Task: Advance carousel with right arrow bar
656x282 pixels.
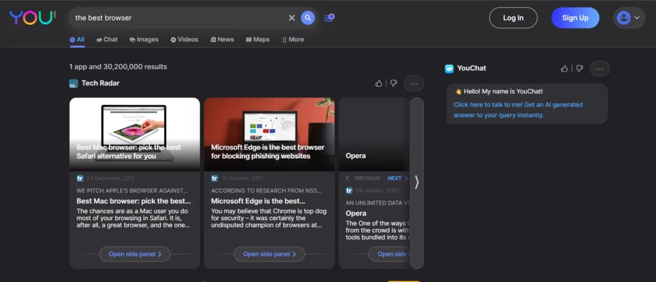Action: click(x=416, y=183)
